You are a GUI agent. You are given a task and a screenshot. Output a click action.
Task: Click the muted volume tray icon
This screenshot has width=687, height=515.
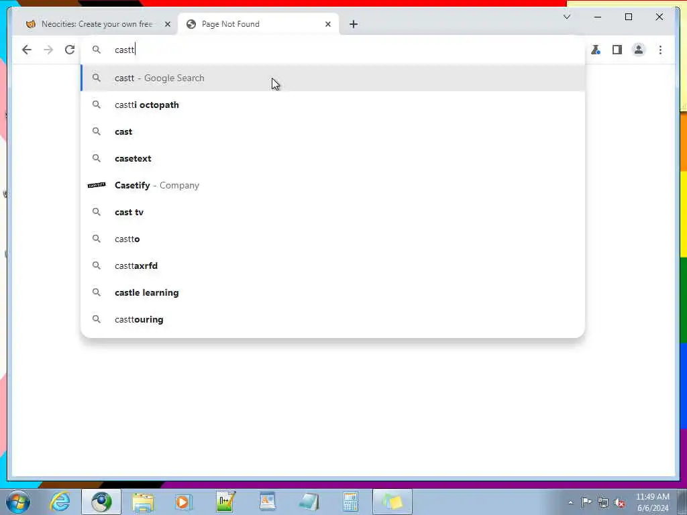pos(619,503)
